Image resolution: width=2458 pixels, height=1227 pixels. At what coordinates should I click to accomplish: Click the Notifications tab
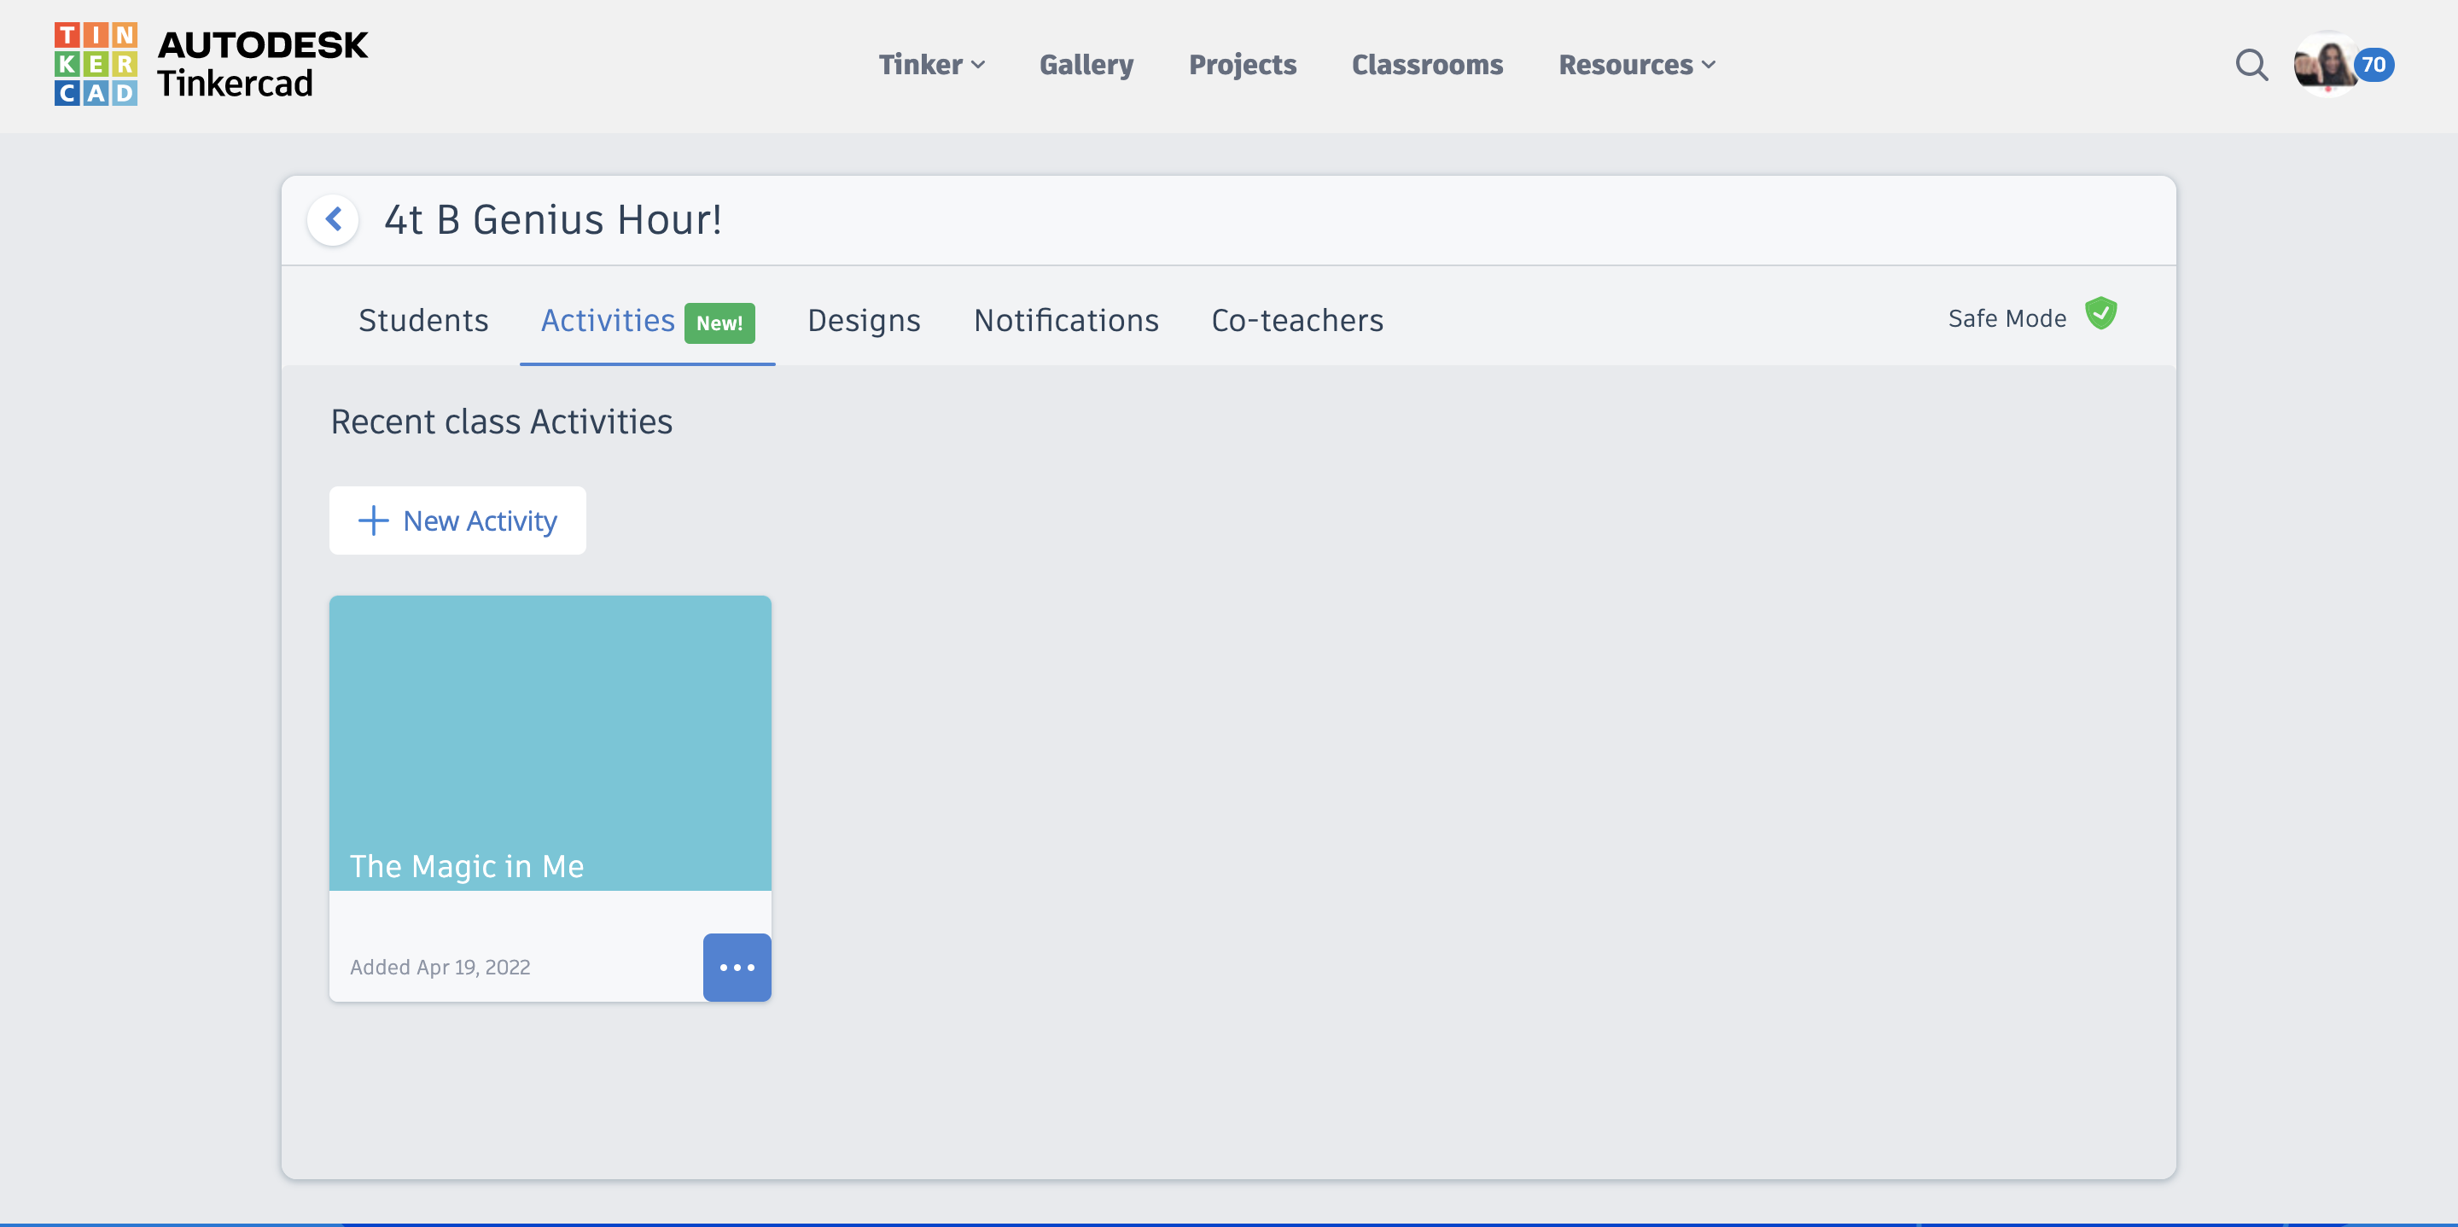1066,321
